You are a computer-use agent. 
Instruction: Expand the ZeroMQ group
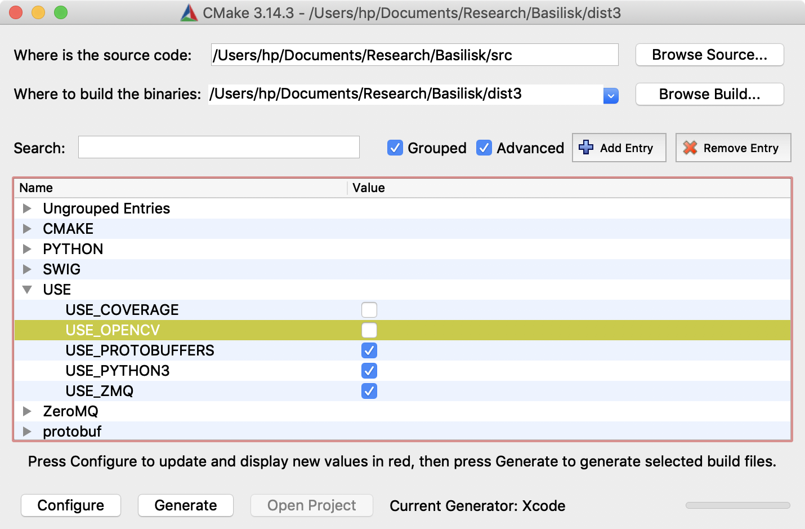pyautogui.click(x=27, y=411)
